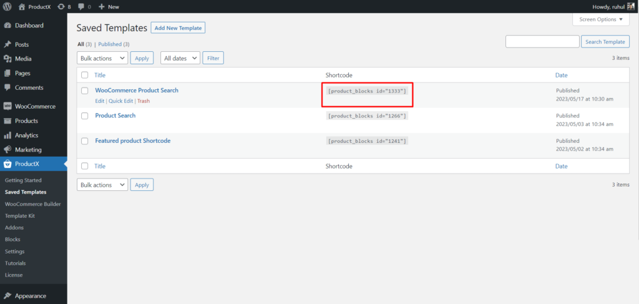Sort by Title in table footer
Screen dimensions: 639x304
[100, 166]
